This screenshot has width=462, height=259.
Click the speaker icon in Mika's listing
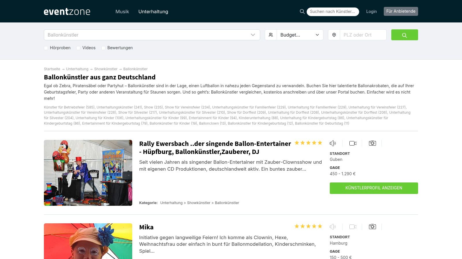pyautogui.click(x=333, y=226)
